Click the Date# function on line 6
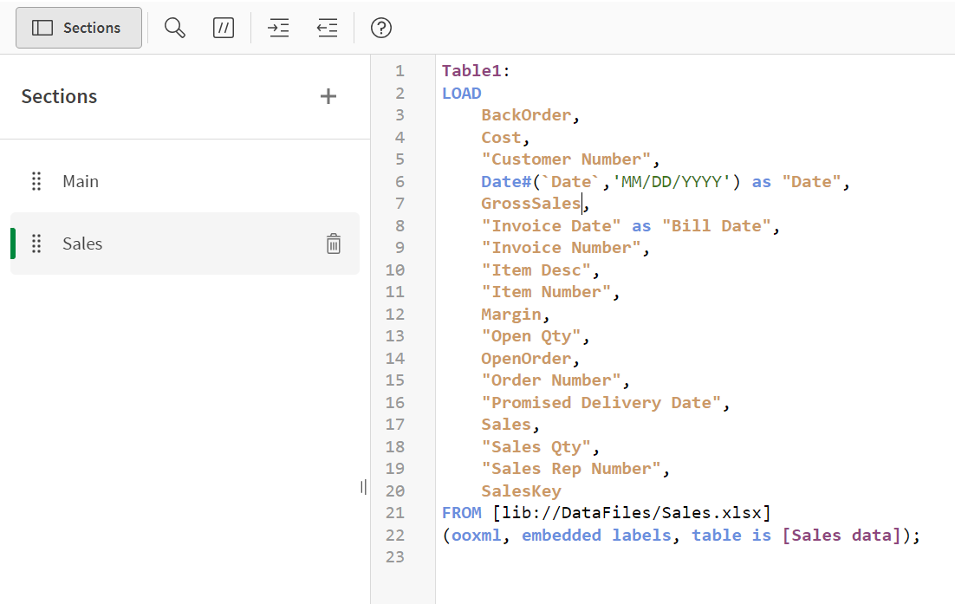The width and height of the screenshot is (955, 604). [x=506, y=182]
